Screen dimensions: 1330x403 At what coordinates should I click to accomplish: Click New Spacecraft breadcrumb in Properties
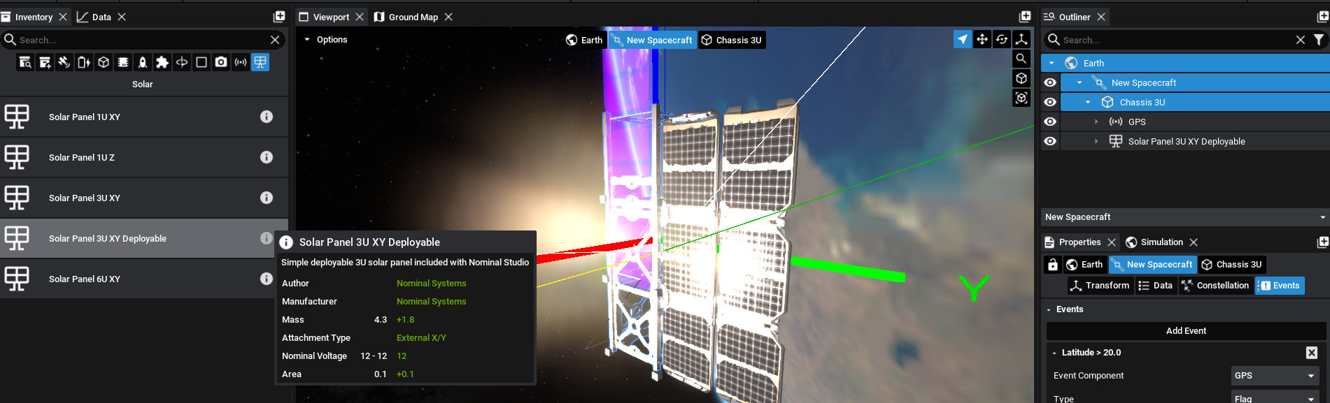(1152, 265)
